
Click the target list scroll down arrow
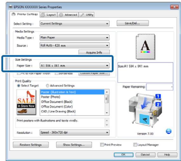[107, 113]
